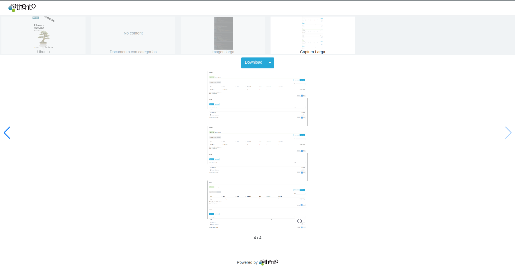
Task: Select the gray Imagen larga thumbnail image
Action: (x=223, y=33)
